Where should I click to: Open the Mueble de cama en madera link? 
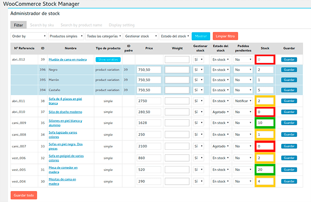click(68, 59)
